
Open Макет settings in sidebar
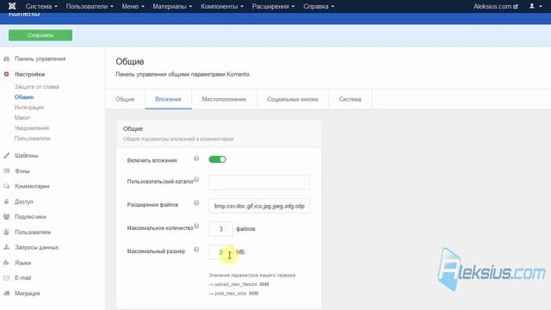pos(22,117)
